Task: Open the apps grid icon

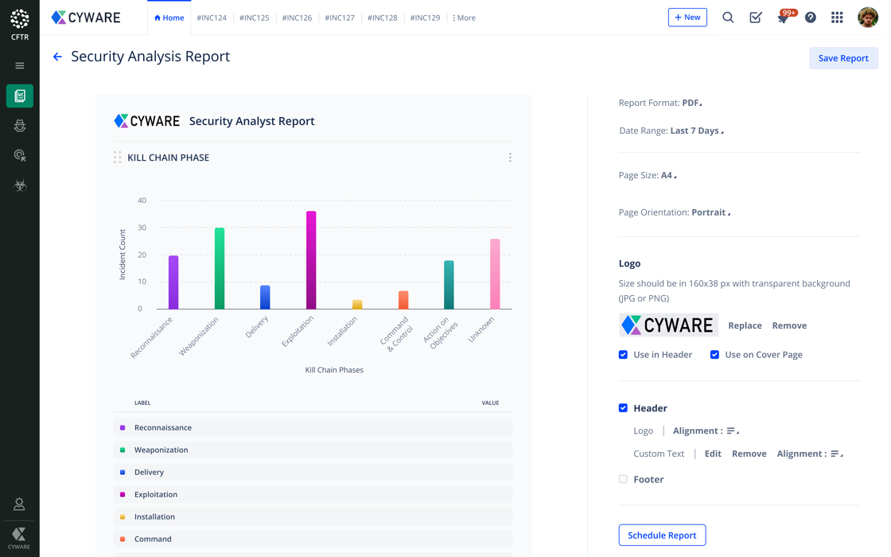Action: 837,18
